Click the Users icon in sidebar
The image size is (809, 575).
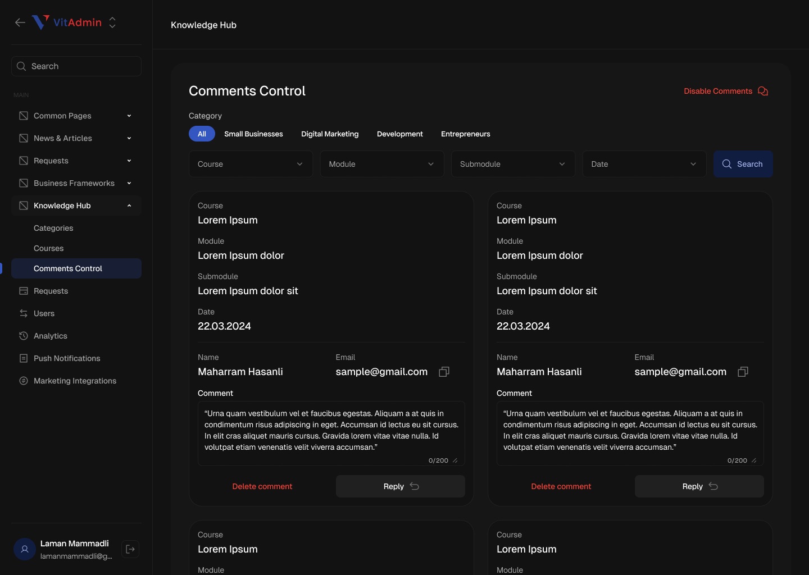click(24, 313)
